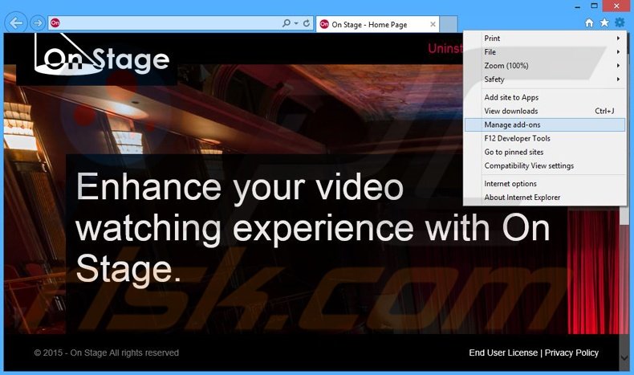Open the Print submenu
This screenshot has height=375, width=634.
pyautogui.click(x=545, y=38)
